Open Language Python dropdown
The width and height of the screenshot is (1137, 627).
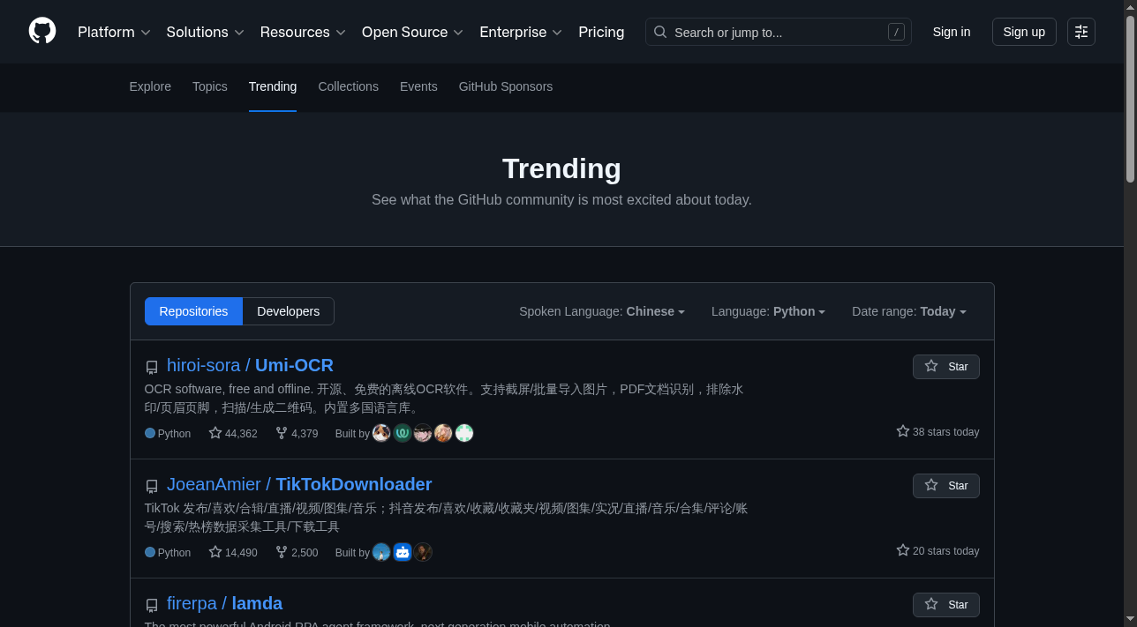pos(768,311)
